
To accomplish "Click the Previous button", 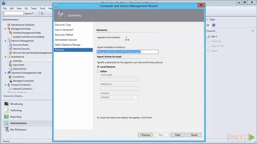I will 145,135.
